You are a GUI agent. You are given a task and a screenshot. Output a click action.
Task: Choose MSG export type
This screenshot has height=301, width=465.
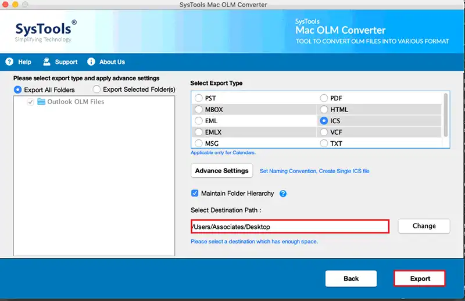click(199, 143)
